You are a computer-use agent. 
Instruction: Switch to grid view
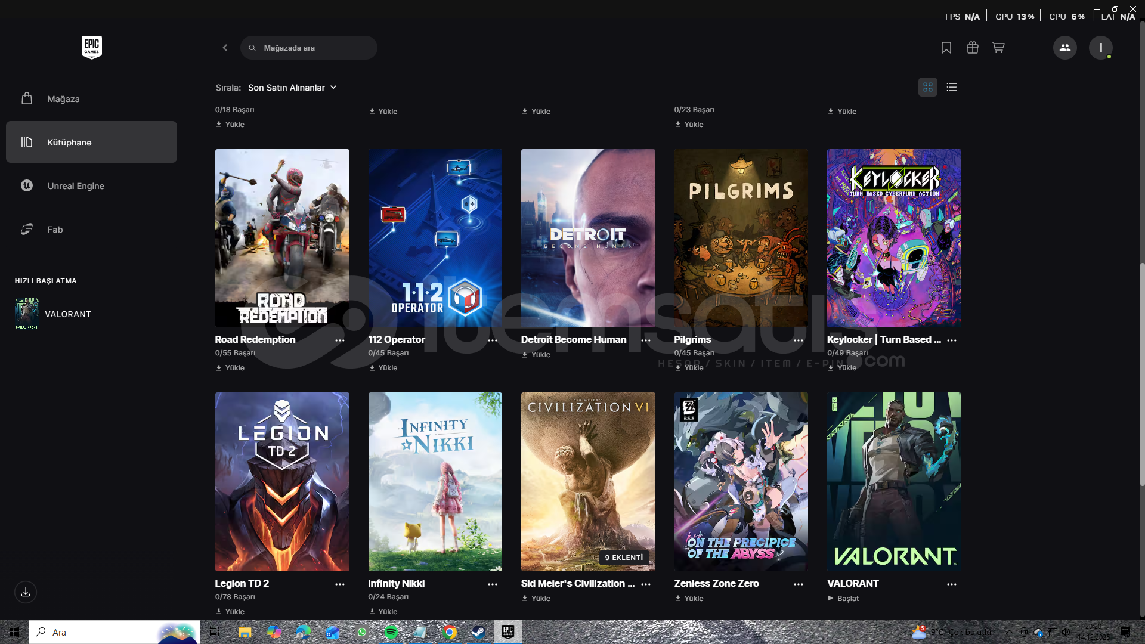point(927,87)
